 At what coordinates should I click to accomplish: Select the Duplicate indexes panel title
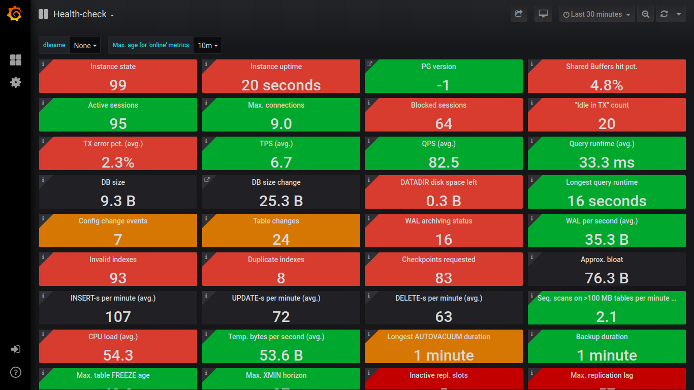(276, 259)
